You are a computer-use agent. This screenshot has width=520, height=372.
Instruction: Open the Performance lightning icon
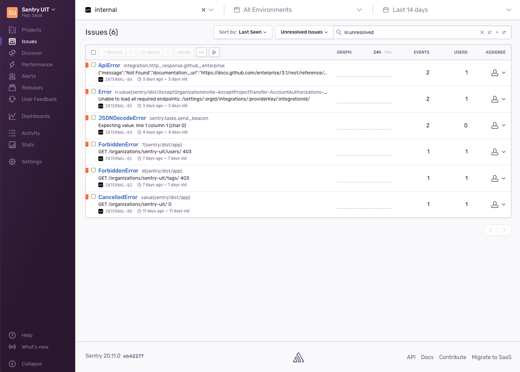[x=12, y=65]
